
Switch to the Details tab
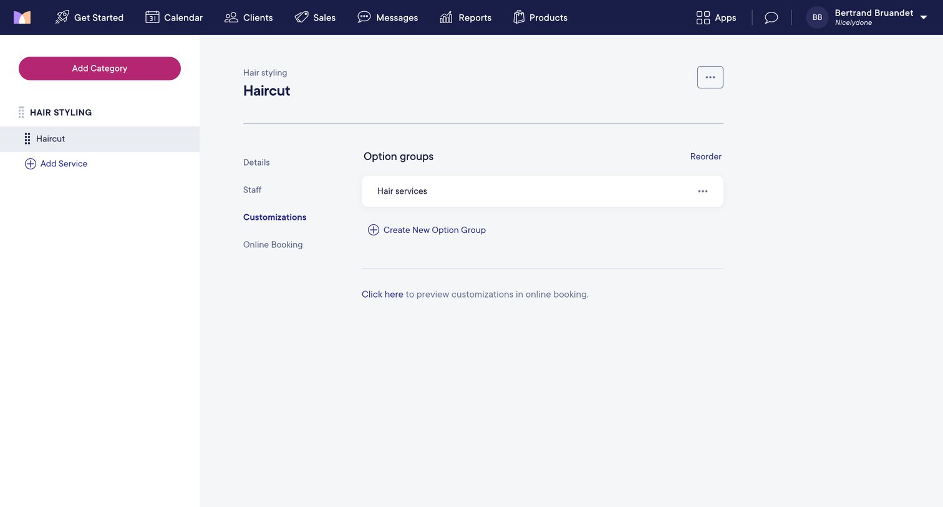(x=256, y=163)
